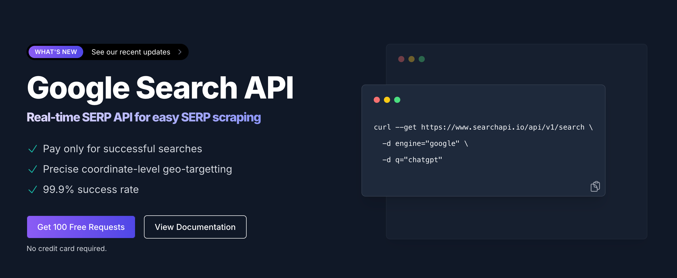This screenshot has width=677, height=278.
Task: Click the q="chatgpt" code line
Action: (412, 160)
